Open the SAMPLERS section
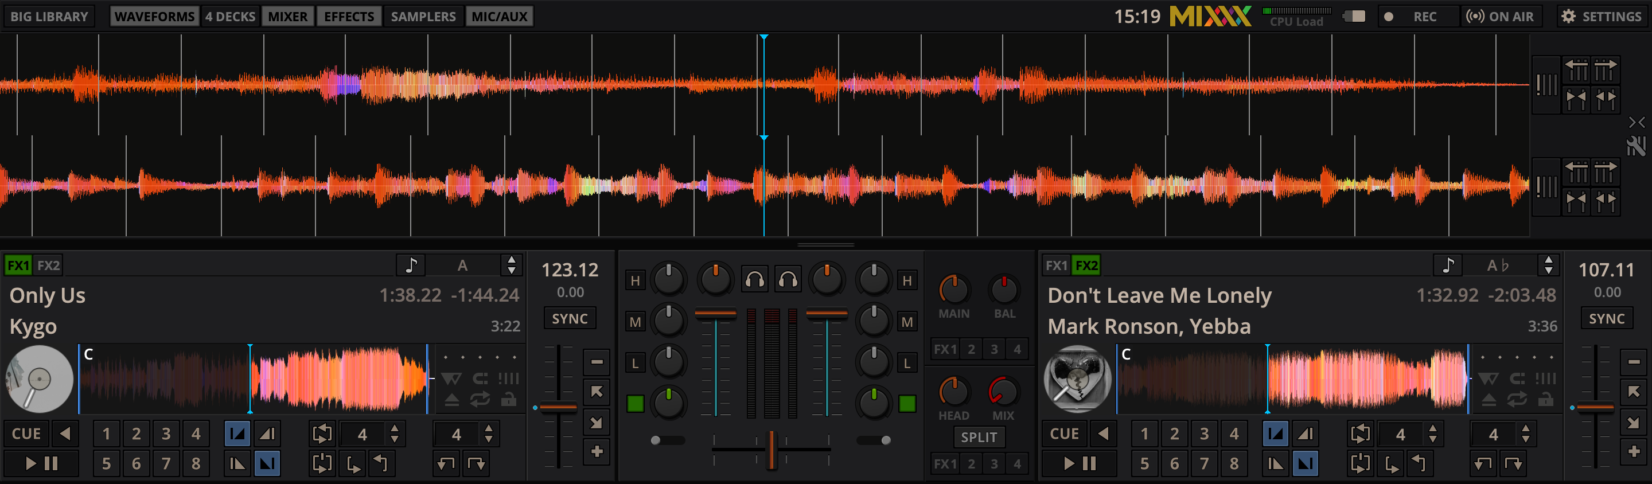The width and height of the screenshot is (1652, 484). 423,17
